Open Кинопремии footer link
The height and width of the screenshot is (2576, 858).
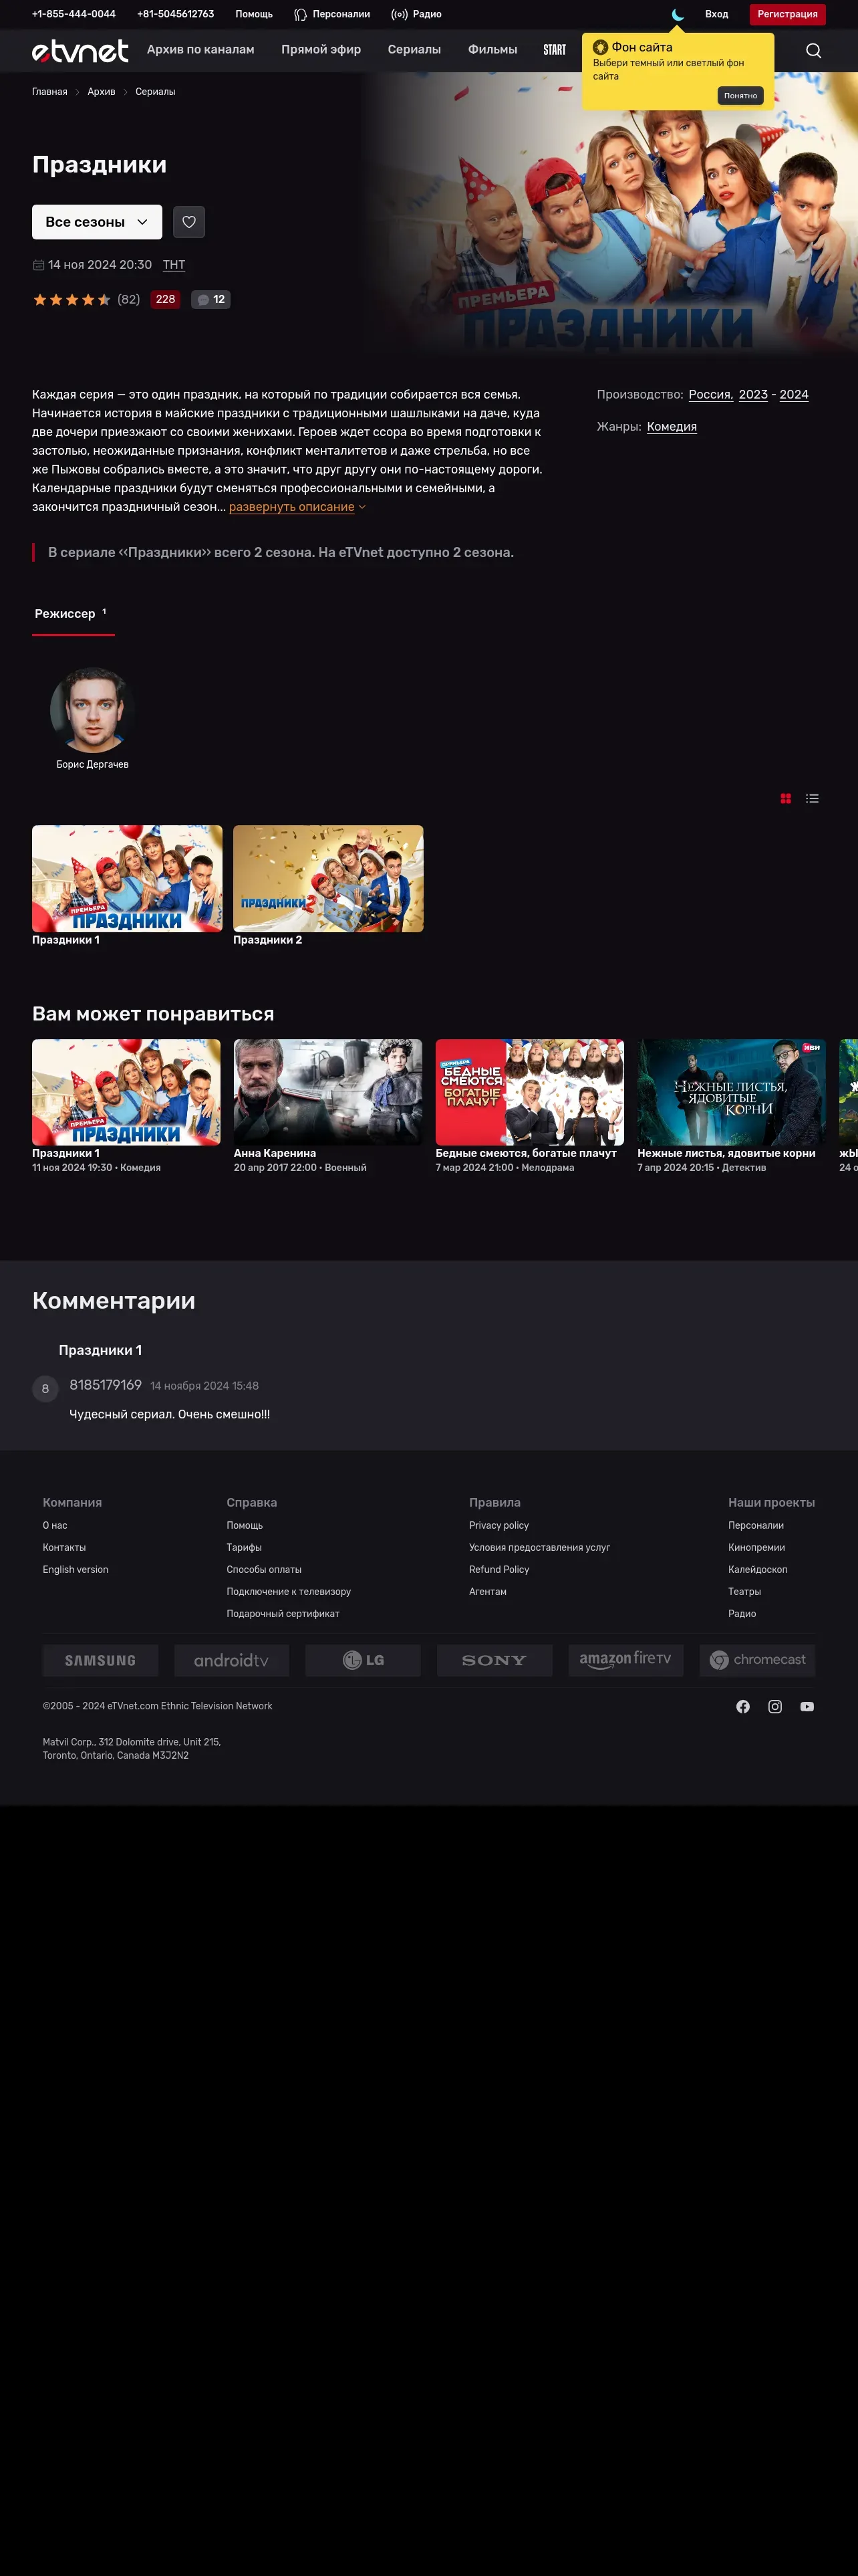coord(756,1547)
